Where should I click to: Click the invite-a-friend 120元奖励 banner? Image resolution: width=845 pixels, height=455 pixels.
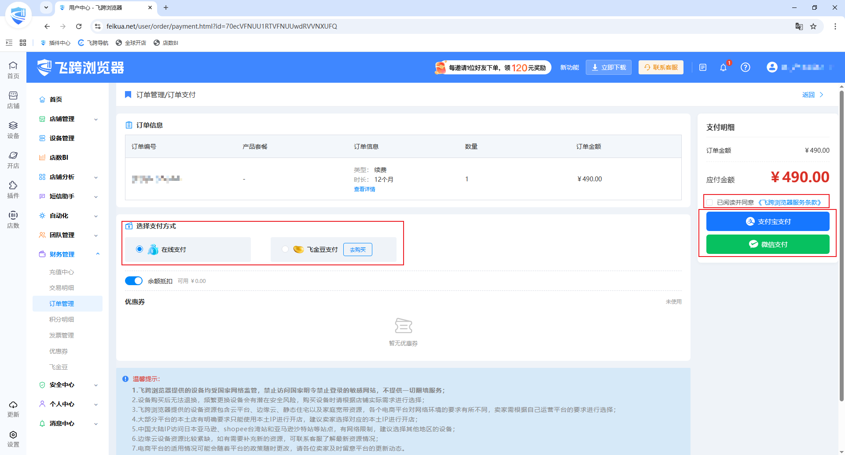(492, 67)
